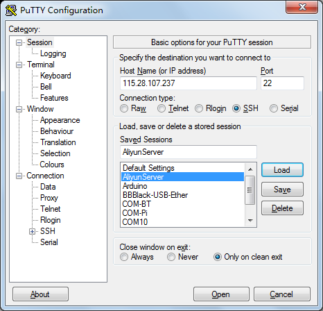
Task: Select the Session category
Action: [x=40, y=42]
